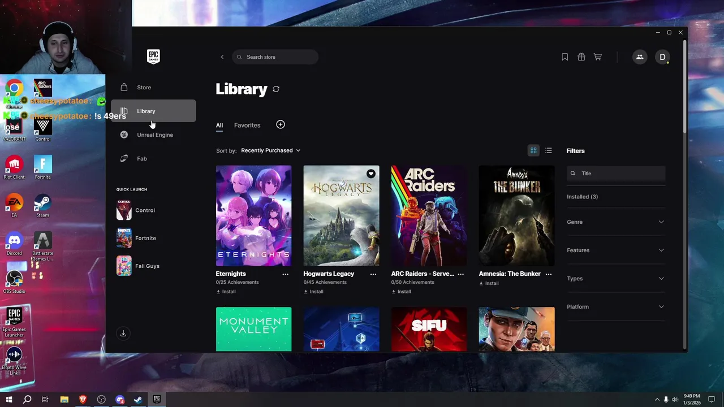Screen dimensions: 724x407
Task: Open Hogwarts Legacy three-dot options menu
Action: (x=373, y=274)
